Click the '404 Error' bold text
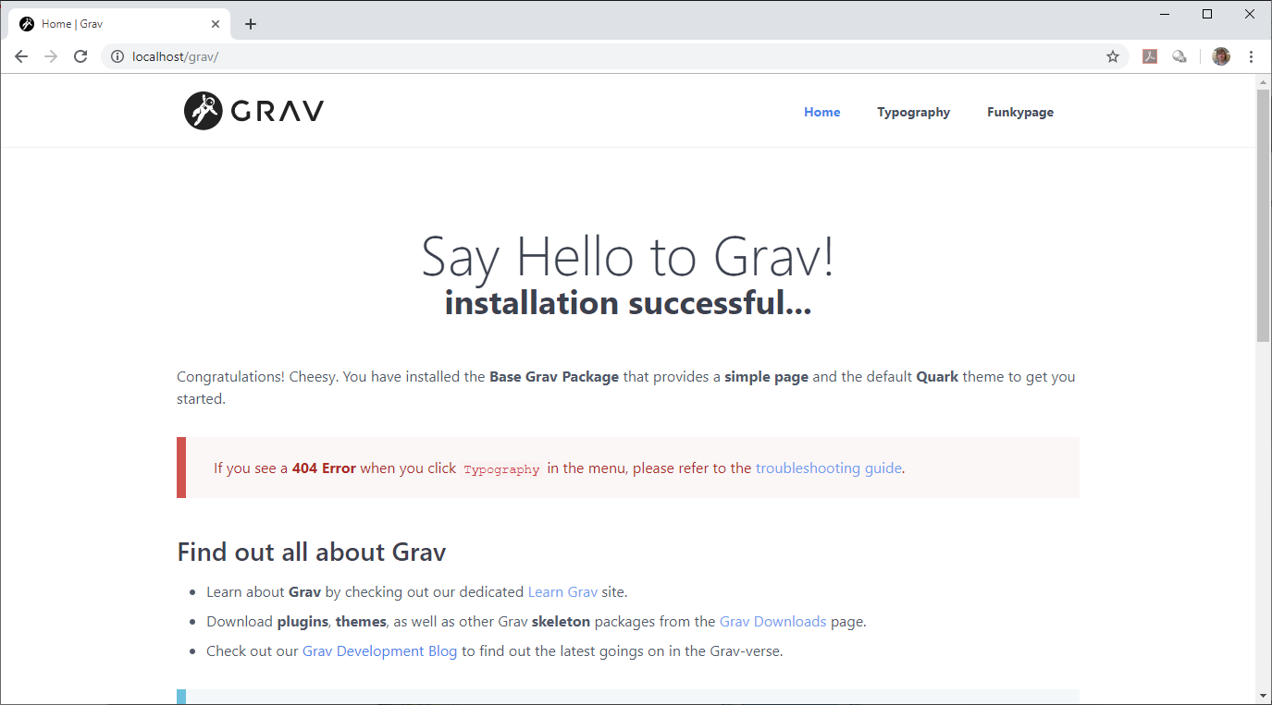Screen dimensions: 1272x705 (324, 468)
